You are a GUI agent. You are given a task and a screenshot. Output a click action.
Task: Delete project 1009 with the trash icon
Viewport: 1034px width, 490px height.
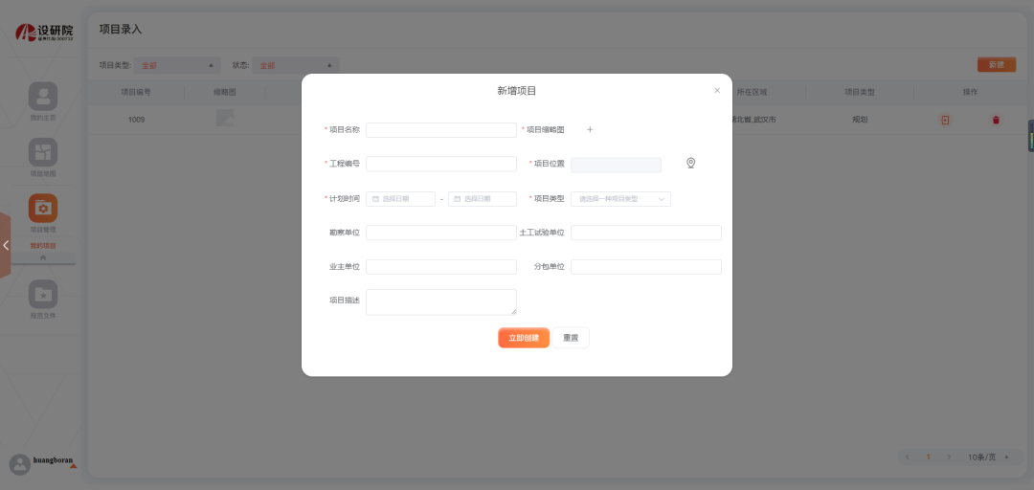pos(996,120)
